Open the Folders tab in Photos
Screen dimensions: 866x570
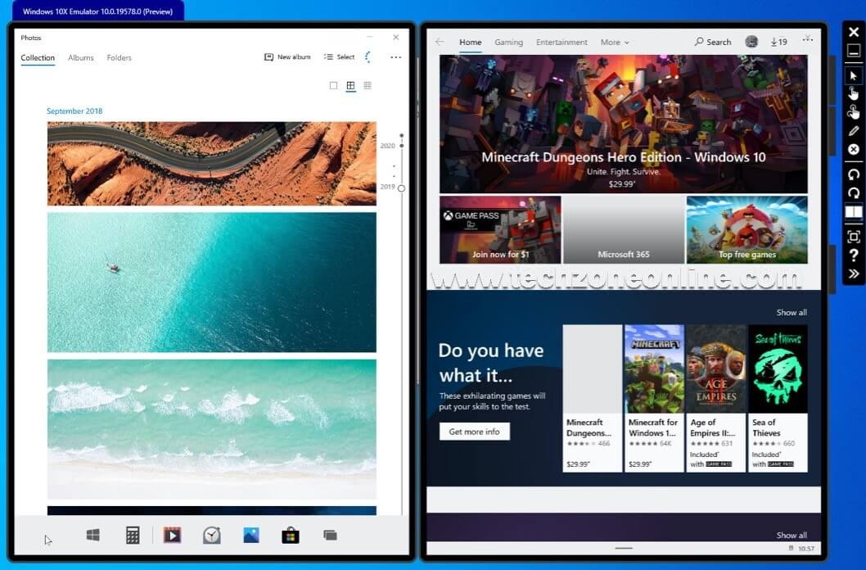click(120, 57)
